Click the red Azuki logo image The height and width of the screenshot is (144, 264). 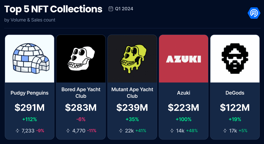point(184,59)
